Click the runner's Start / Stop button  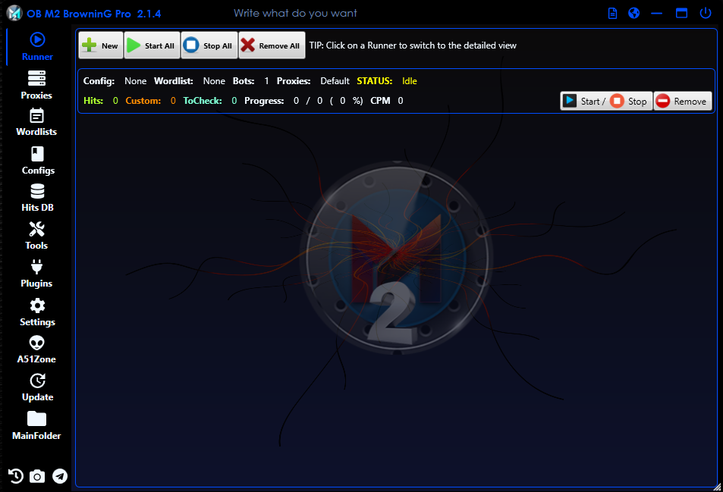[606, 101]
